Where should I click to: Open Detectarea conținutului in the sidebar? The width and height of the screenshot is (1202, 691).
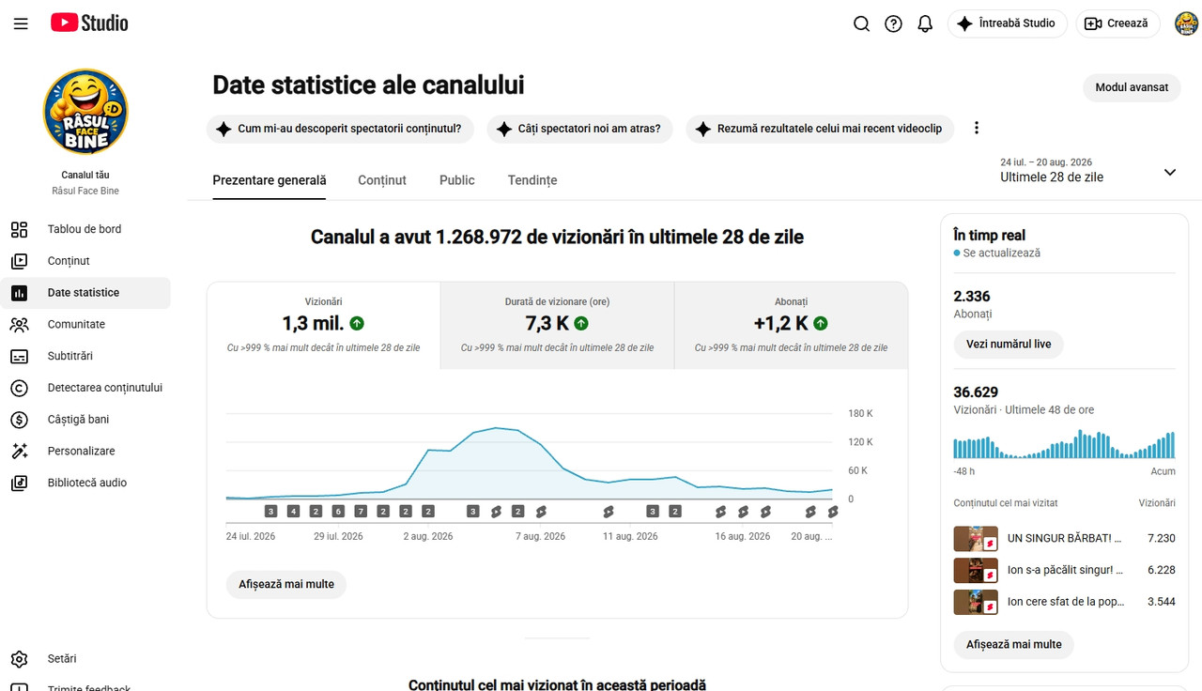[85, 388]
